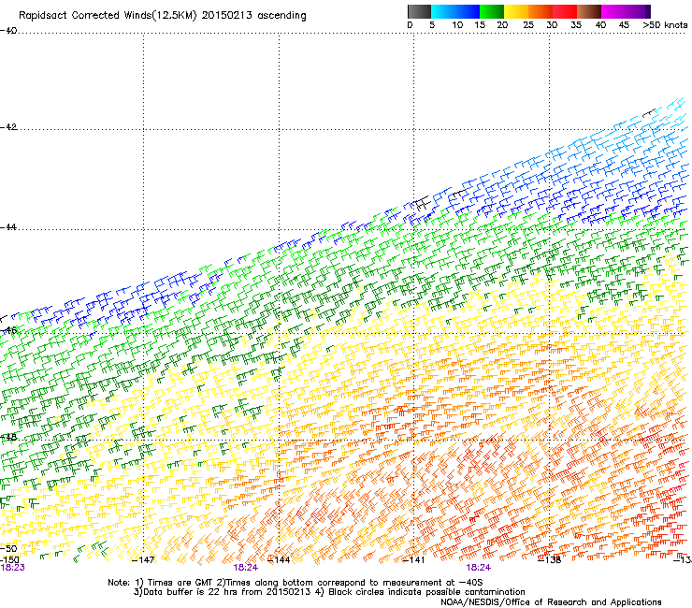Image resolution: width=692 pixels, height=608 pixels.
Task: Click the orange 25-30 knots legend swatch
Action: coord(541,11)
